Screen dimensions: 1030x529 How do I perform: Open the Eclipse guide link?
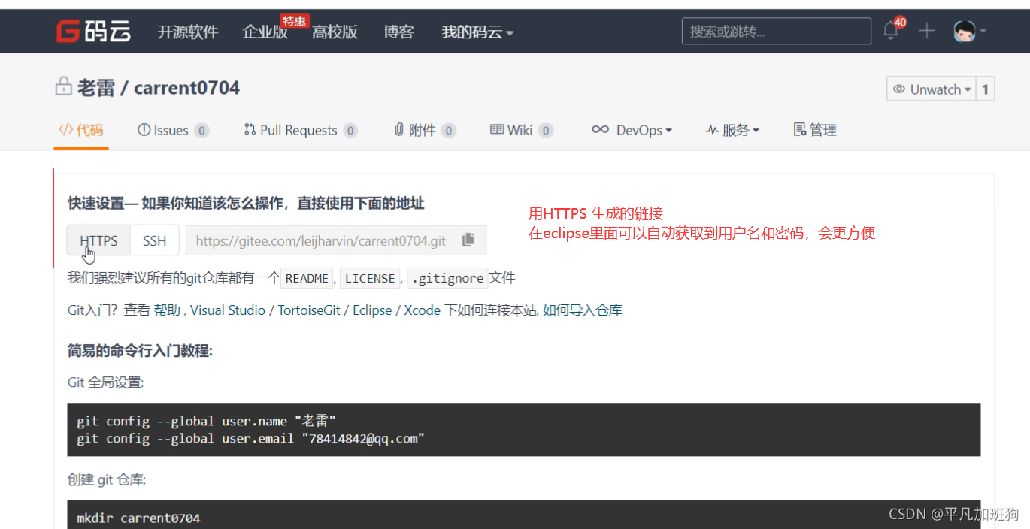[372, 310]
